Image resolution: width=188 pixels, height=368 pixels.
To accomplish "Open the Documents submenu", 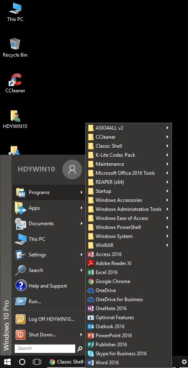I will 49,224.
